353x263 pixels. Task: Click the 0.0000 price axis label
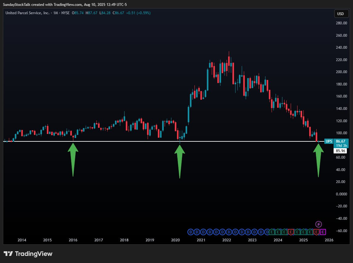coord(341,194)
